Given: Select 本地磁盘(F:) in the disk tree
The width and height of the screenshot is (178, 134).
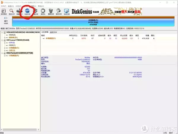Looking at the screenshot, I should 14,56.
